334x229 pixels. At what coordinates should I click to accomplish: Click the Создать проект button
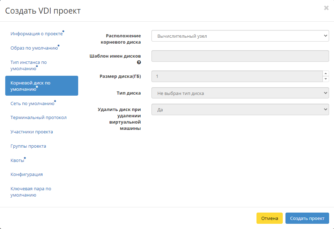307,218
